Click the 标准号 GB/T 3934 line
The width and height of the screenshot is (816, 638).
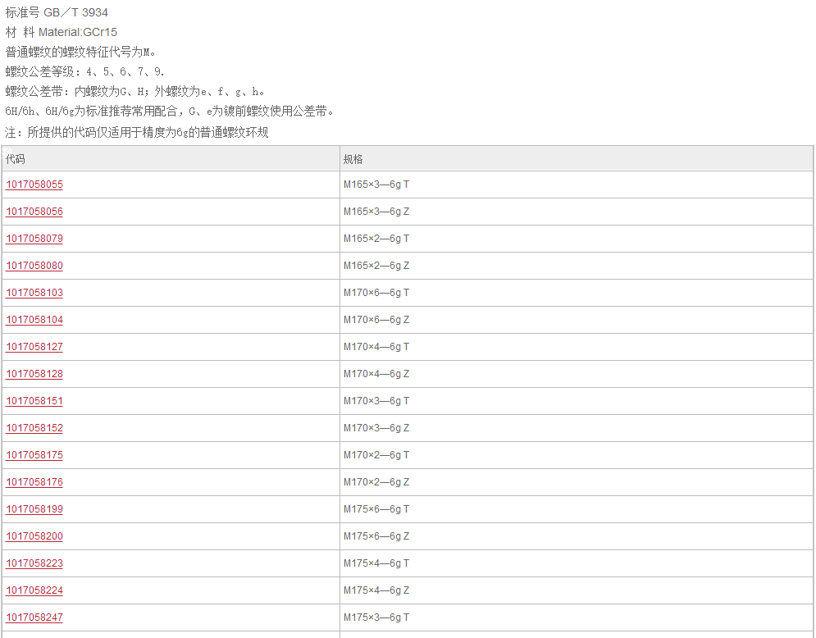(57, 12)
